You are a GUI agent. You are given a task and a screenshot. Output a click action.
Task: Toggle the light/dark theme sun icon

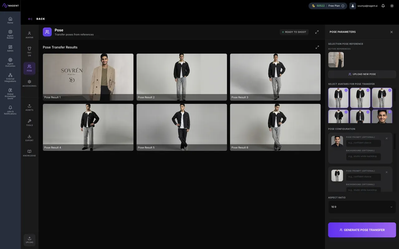(392, 6)
